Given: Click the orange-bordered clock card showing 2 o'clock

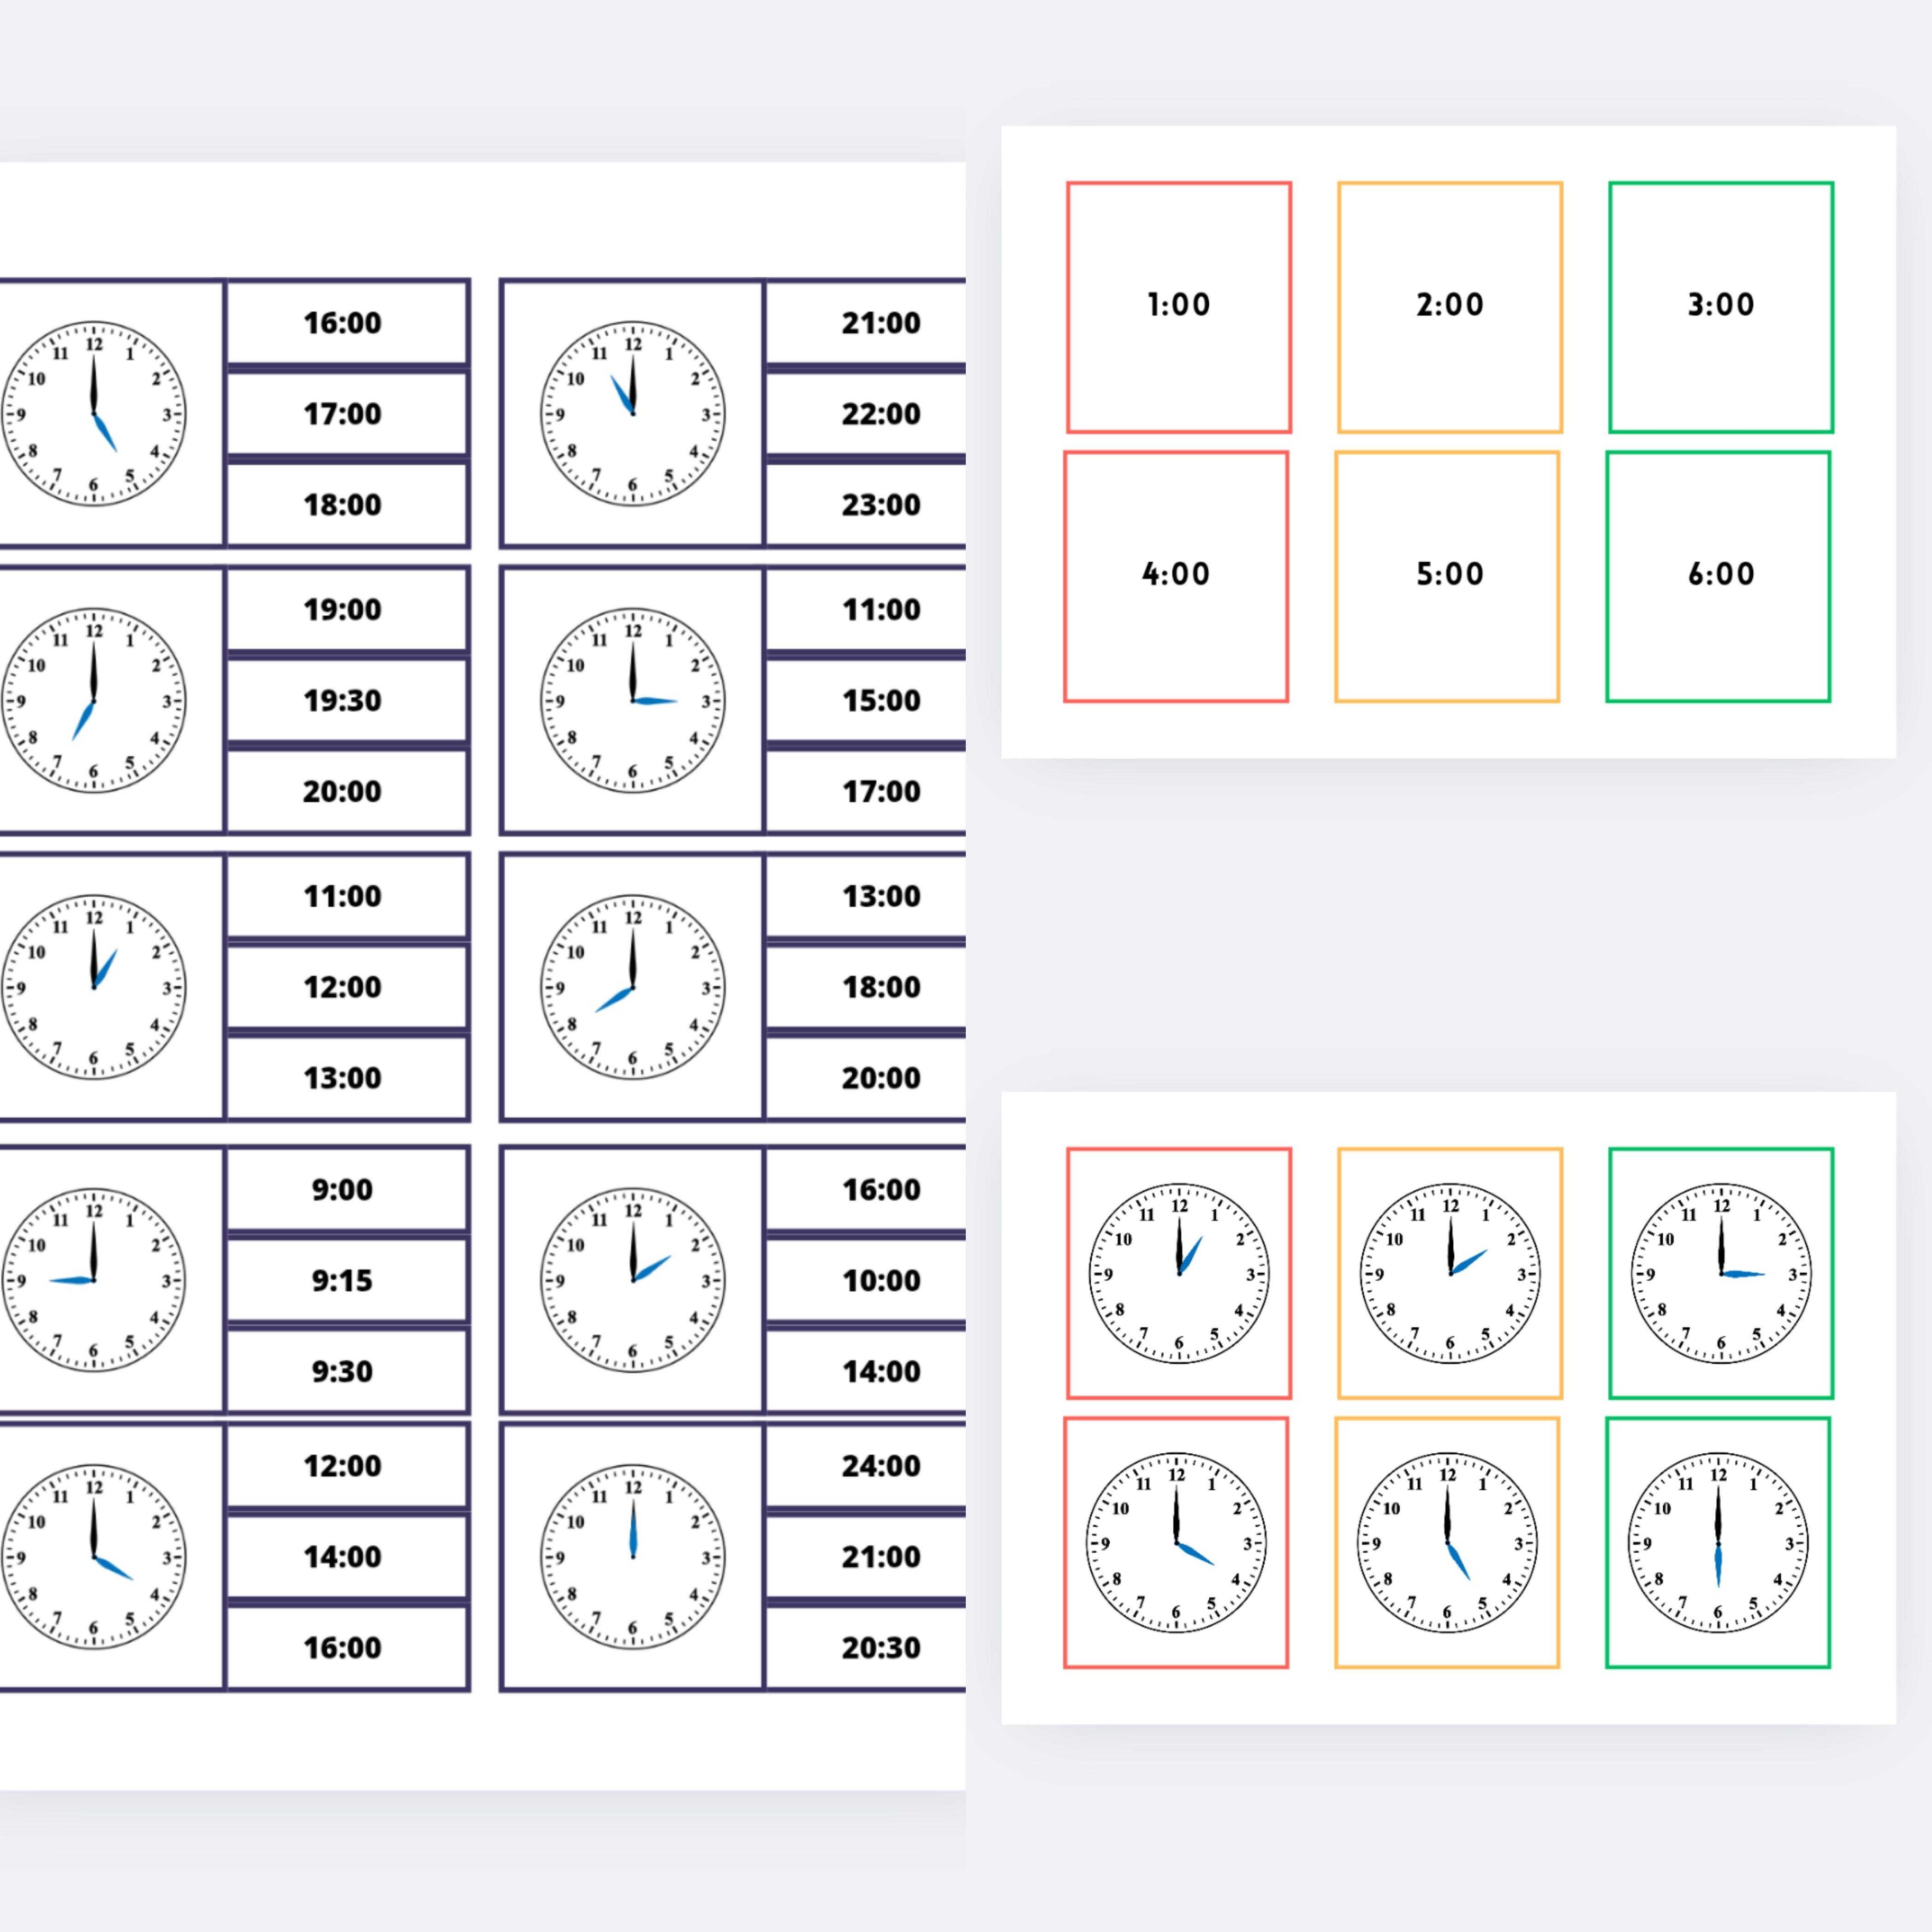Looking at the screenshot, I should tap(1449, 1273).
